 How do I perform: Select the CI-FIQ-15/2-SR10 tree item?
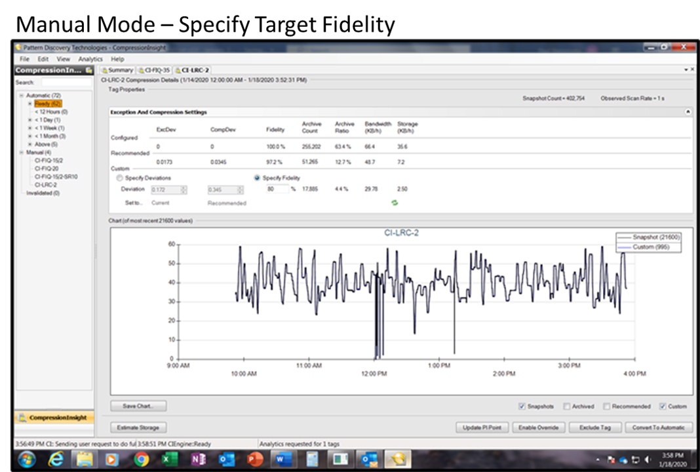coord(56,176)
